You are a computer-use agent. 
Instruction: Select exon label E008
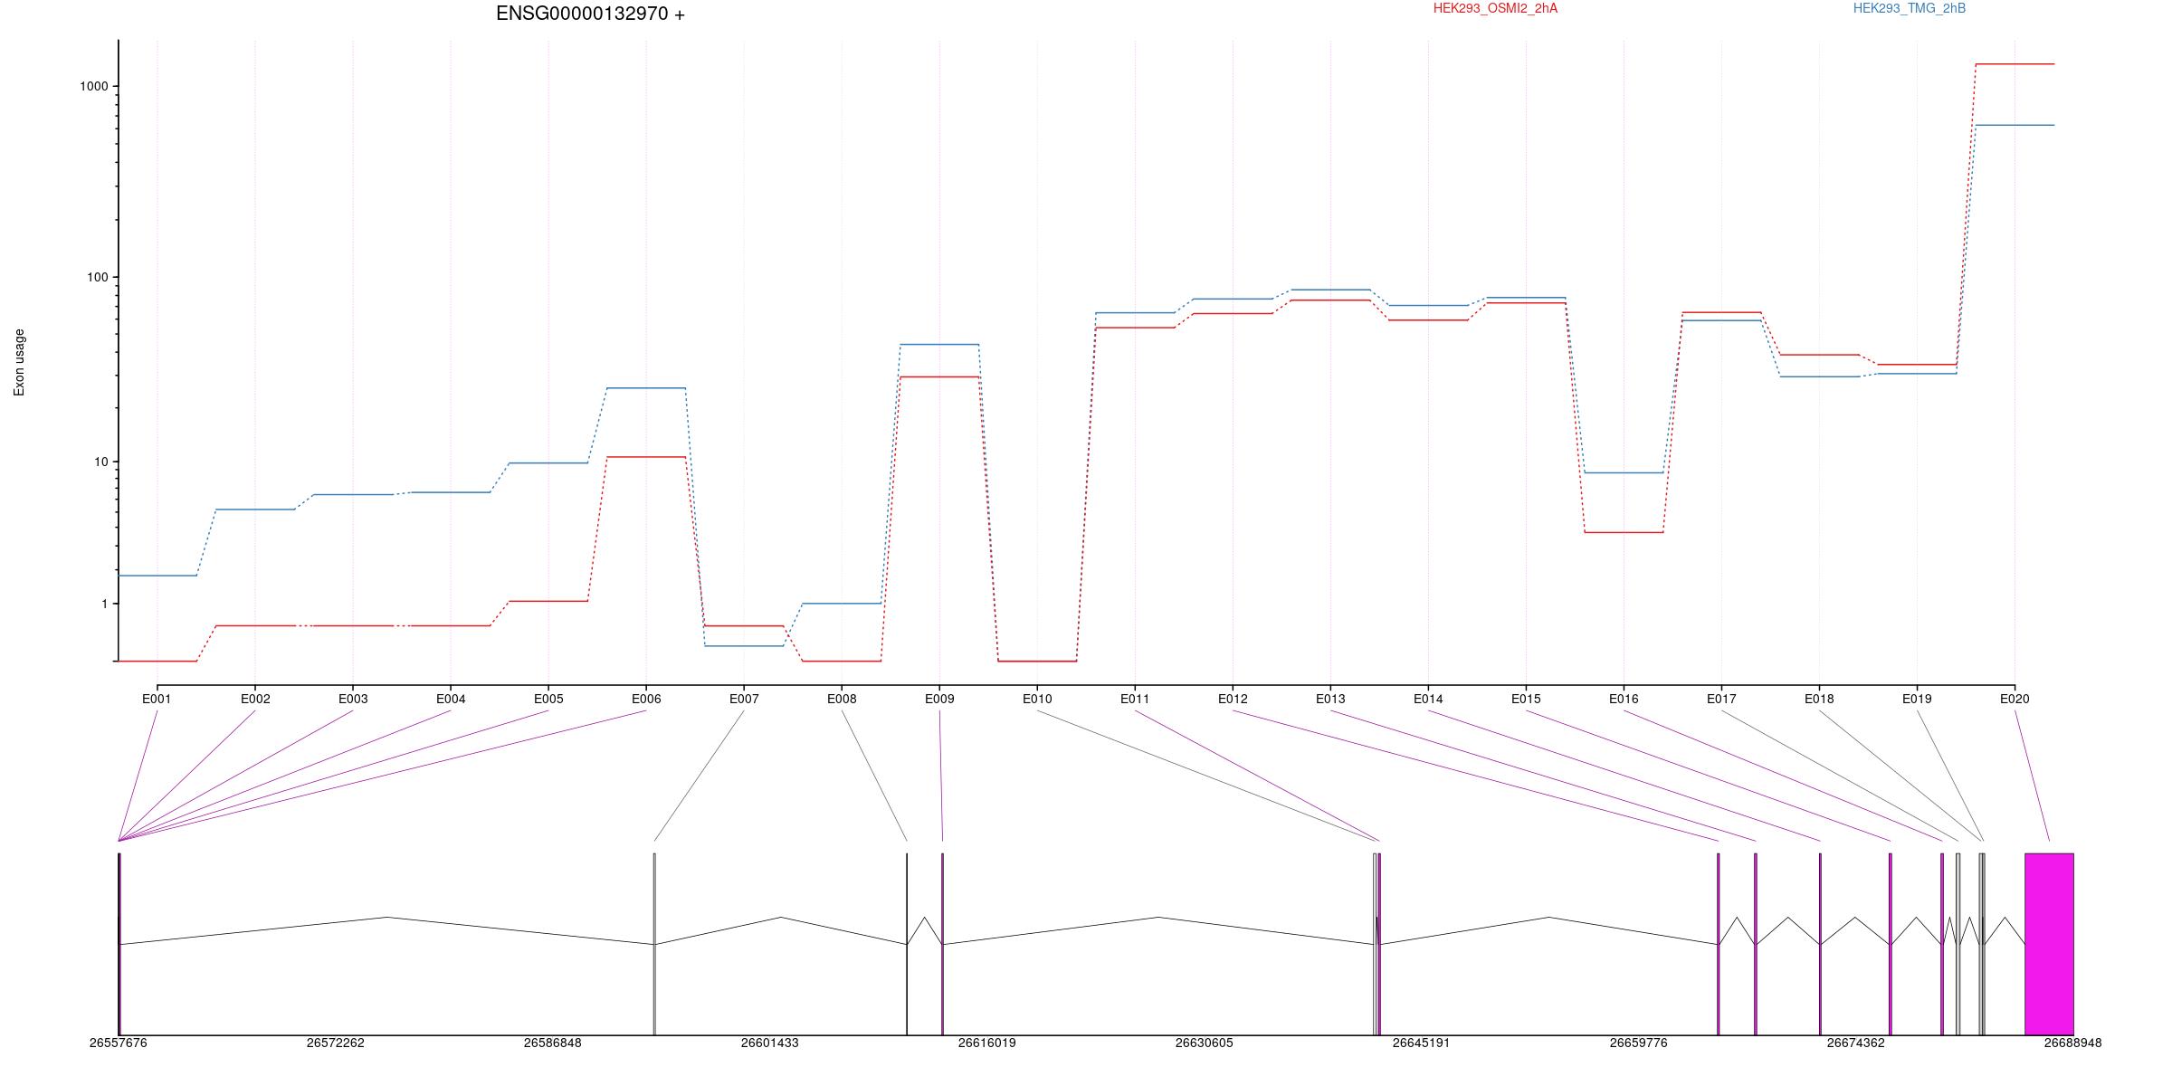842,699
